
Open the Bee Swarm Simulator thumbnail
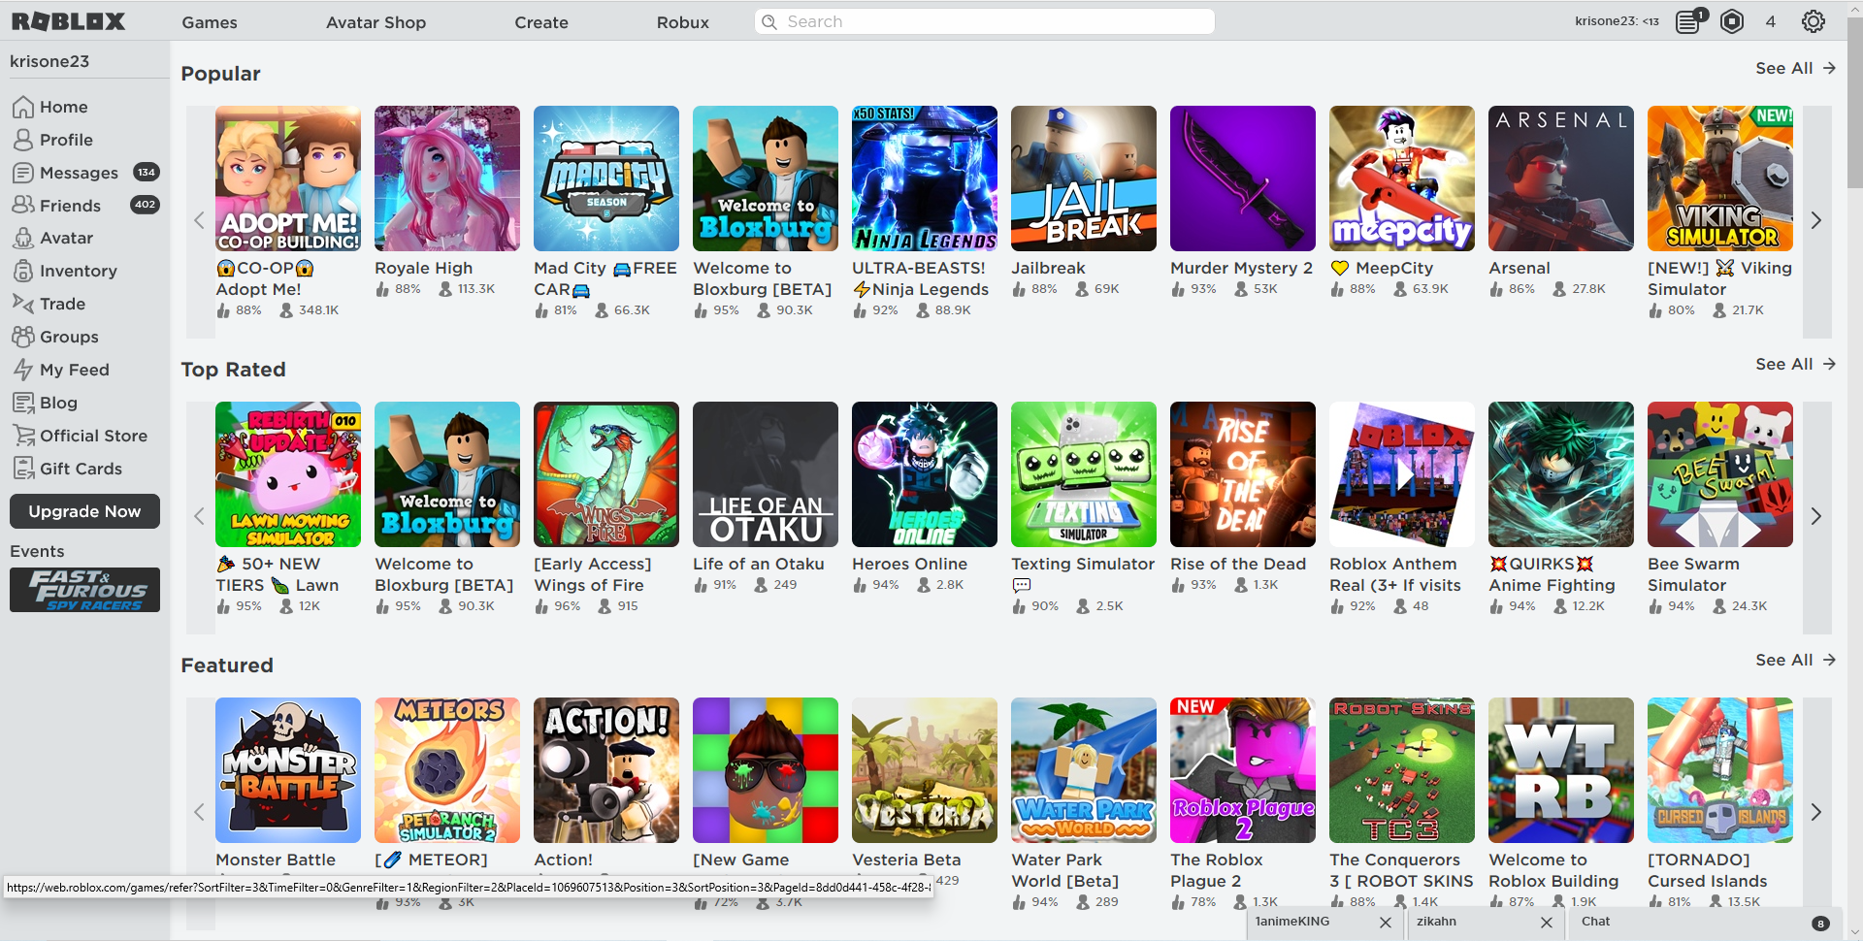tap(1720, 474)
